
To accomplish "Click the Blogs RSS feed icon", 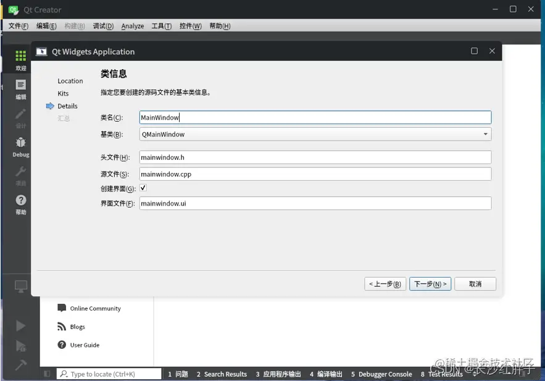I will point(62,327).
